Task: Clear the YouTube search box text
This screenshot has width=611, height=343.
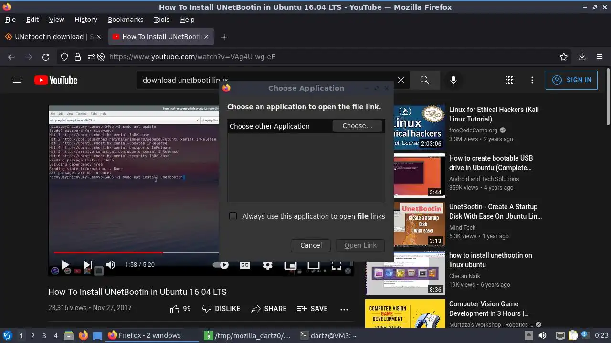Action: pyautogui.click(x=401, y=80)
